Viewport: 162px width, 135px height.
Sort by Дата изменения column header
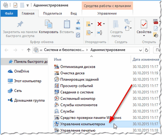click(146, 60)
